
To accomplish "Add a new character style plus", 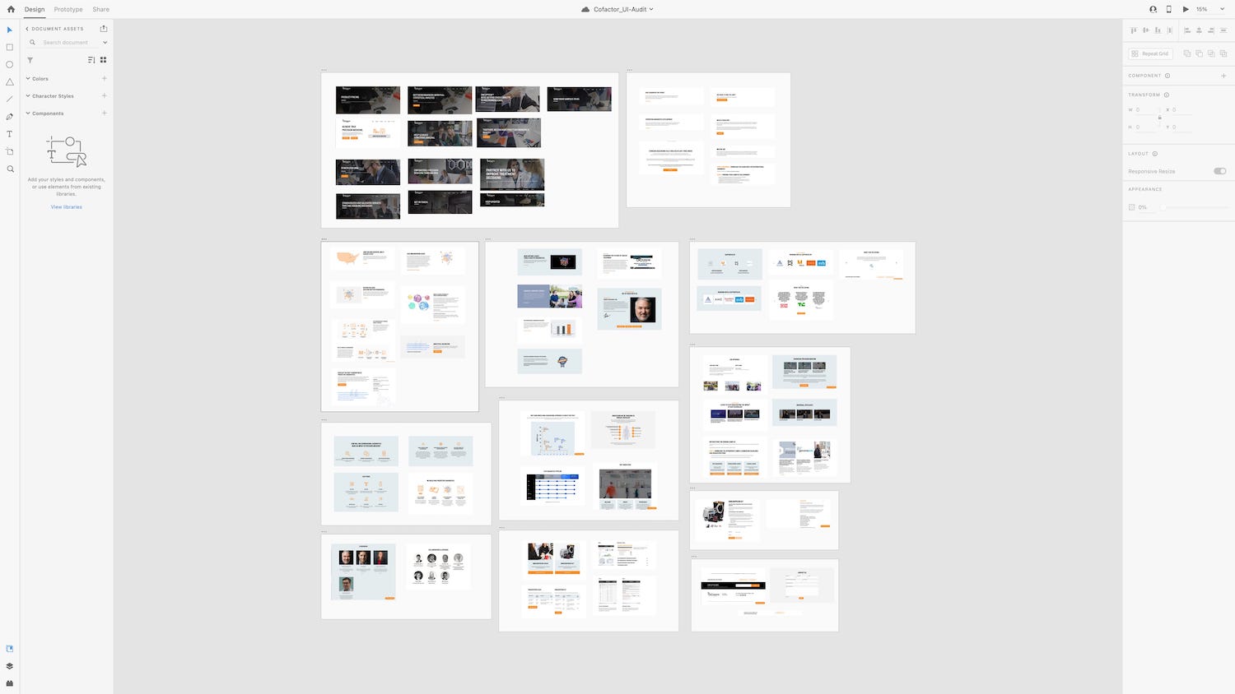I will 105,95.
